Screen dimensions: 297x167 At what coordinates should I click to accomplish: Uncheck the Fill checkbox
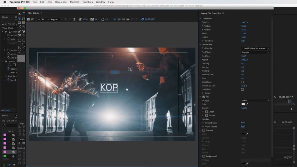204,97
